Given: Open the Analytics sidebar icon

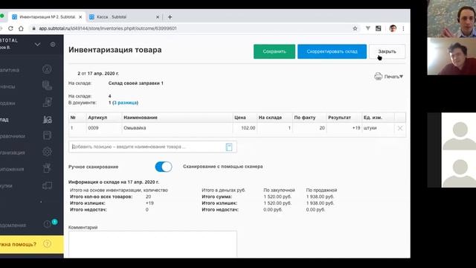Looking at the screenshot, I should pyautogui.click(x=47, y=69).
